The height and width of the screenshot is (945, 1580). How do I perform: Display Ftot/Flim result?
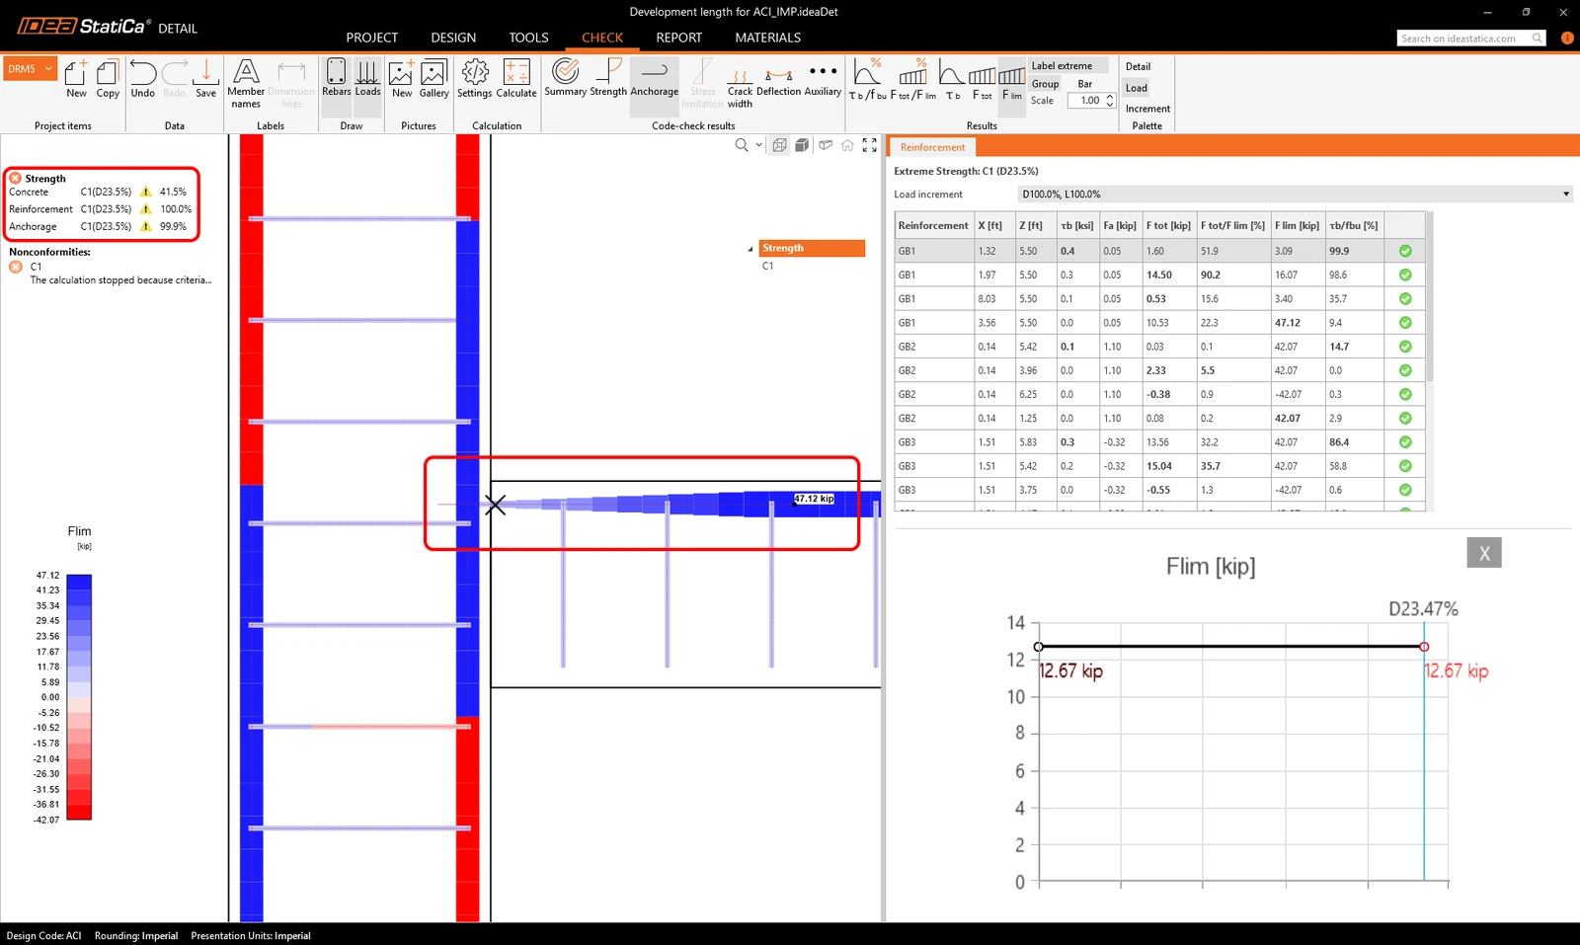(913, 80)
